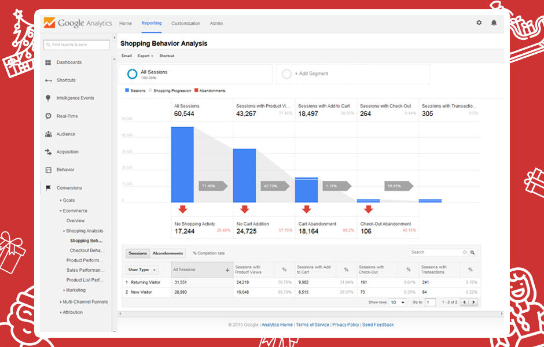The image size is (544, 347).
Task: Collapse the left sidebar with the arrow
Action: pos(115,37)
